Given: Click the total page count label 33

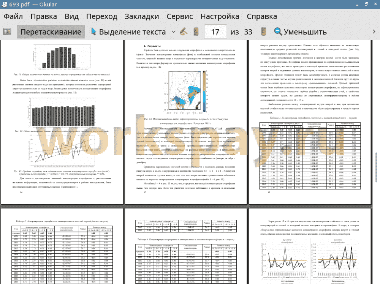Looking at the screenshot, I should pos(248,32).
